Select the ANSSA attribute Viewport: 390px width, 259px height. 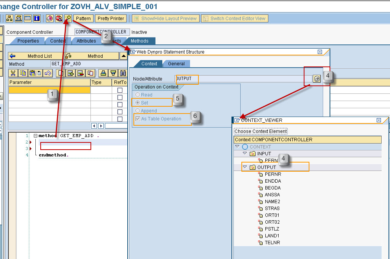point(272,194)
